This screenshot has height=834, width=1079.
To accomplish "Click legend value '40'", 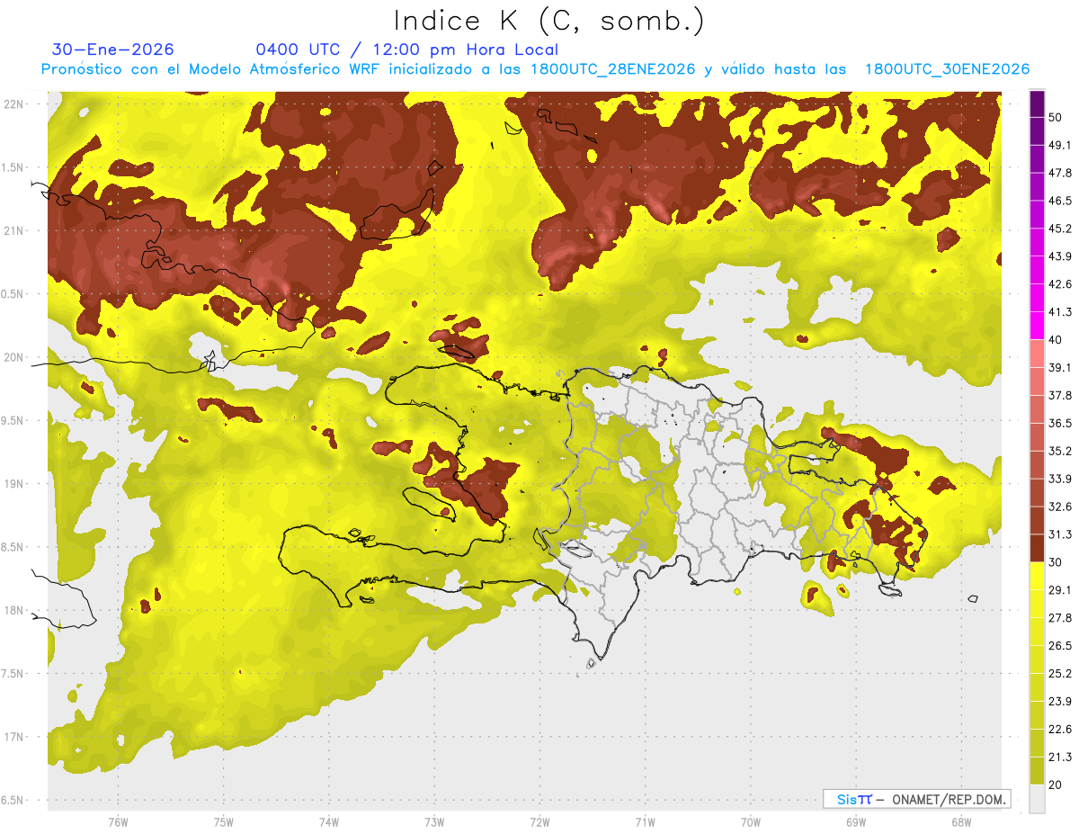I will (1056, 340).
